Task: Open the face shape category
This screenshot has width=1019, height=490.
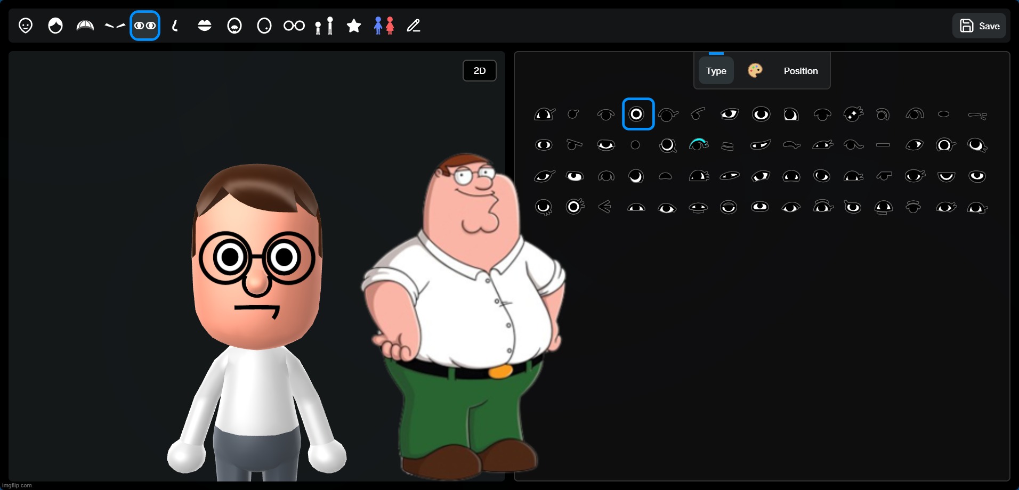Action: (26, 26)
